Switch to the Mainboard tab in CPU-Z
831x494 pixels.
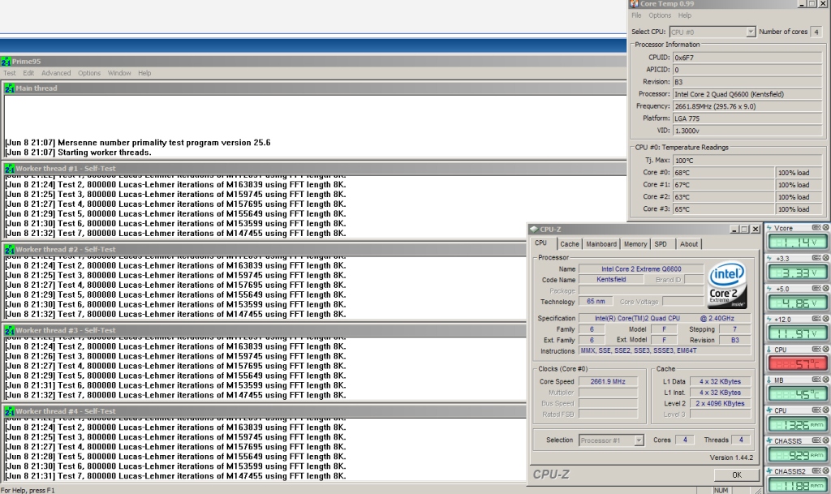[x=601, y=244]
